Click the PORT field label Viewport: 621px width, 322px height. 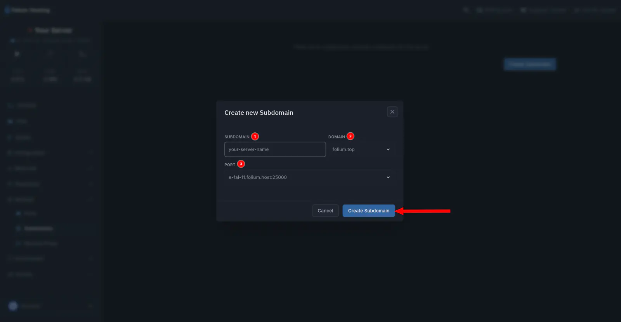[230, 165]
